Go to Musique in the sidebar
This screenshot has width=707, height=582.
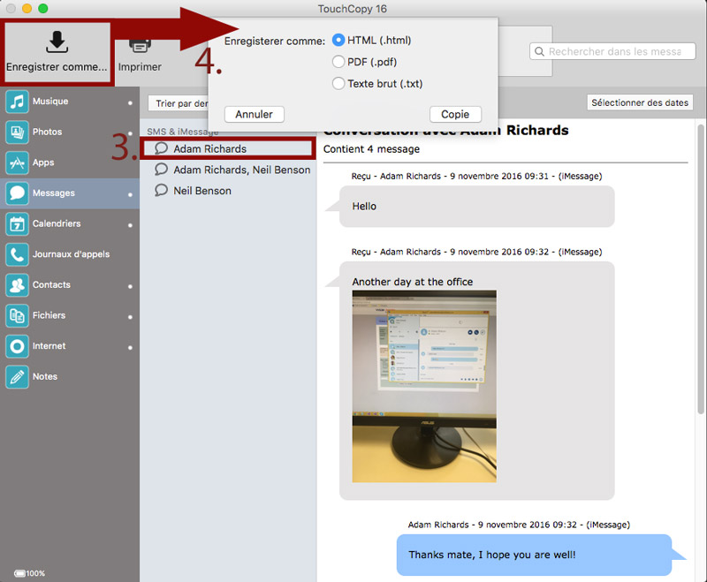point(70,102)
